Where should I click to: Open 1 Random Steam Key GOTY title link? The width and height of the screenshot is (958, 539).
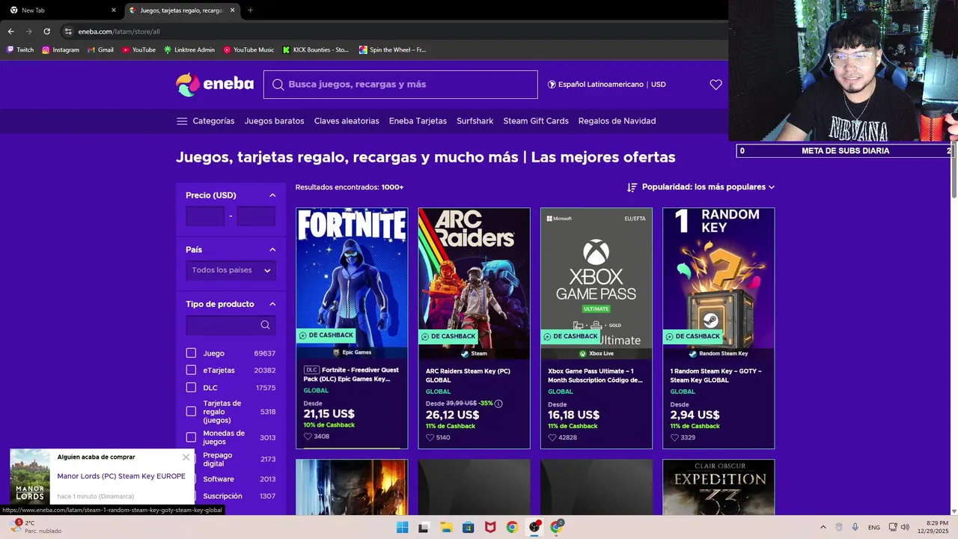click(x=716, y=375)
